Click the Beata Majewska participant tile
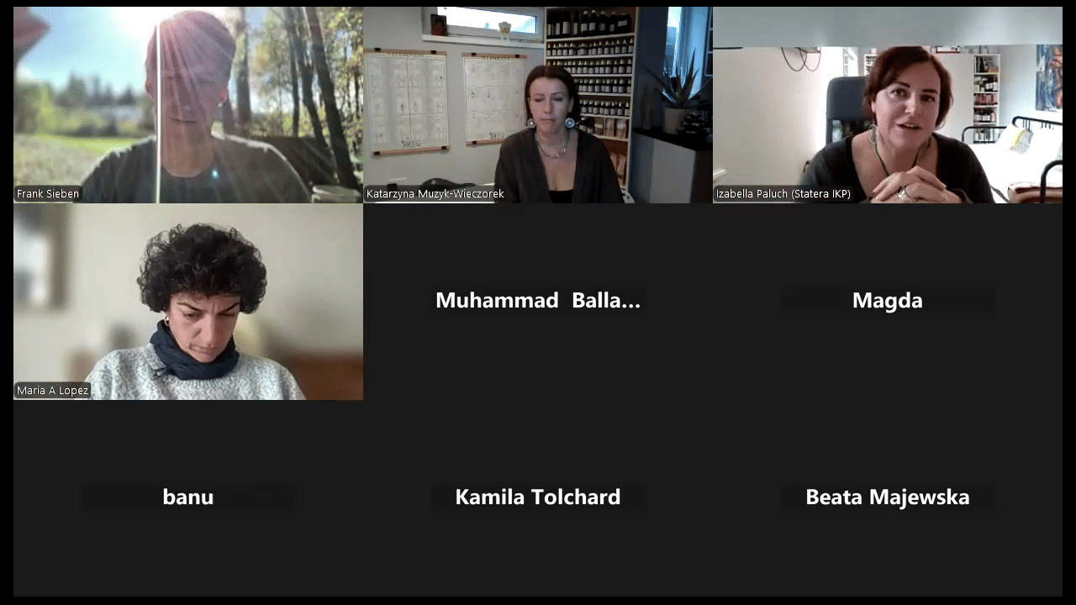The image size is (1076, 605). [888, 498]
